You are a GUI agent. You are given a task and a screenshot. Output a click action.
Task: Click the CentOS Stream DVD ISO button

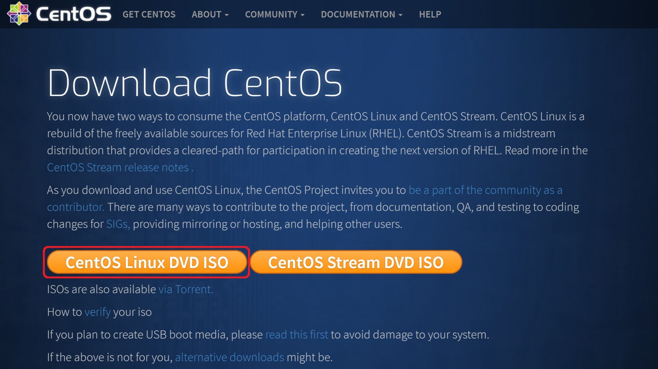pyautogui.click(x=357, y=262)
